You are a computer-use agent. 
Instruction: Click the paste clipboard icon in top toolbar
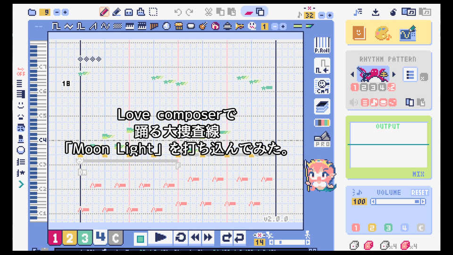(231, 12)
